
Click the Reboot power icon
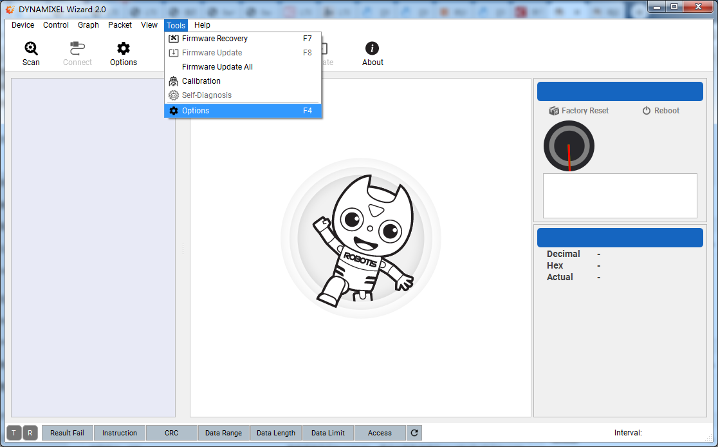coord(647,111)
